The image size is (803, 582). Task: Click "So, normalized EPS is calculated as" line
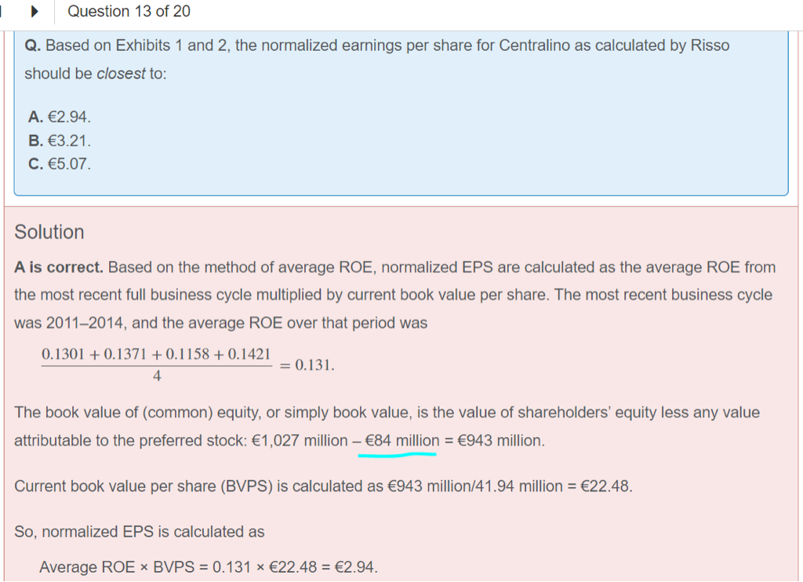tap(140, 532)
